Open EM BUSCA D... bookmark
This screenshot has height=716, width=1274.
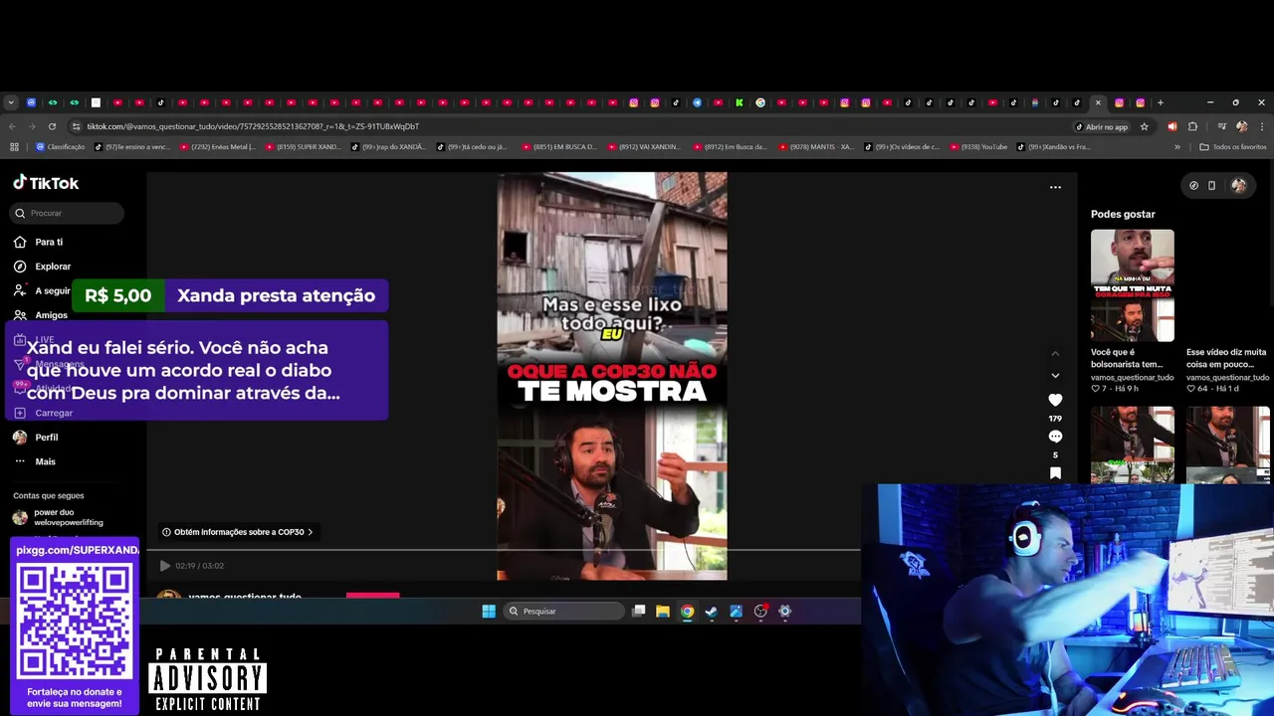point(559,147)
